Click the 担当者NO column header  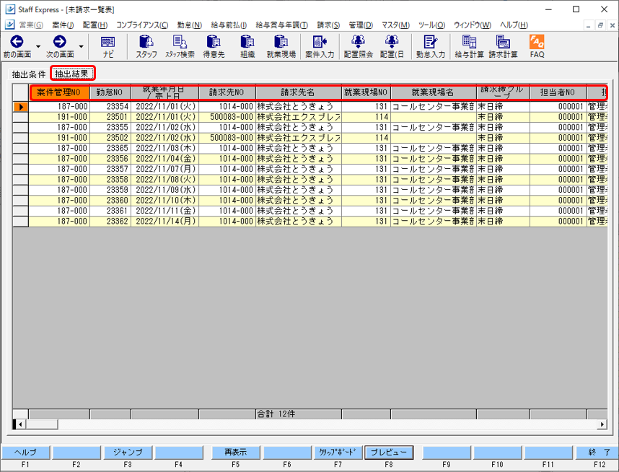pyautogui.click(x=558, y=92)
